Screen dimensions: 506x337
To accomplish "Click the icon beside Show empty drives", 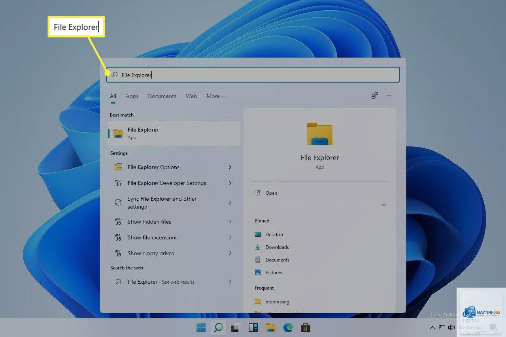I will point(118,253).
